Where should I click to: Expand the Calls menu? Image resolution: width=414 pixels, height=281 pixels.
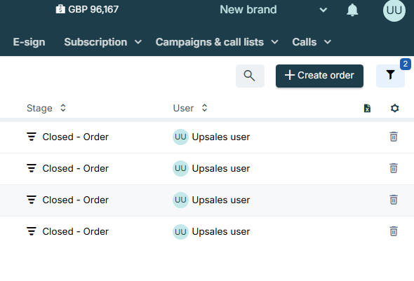click(312, 42)
